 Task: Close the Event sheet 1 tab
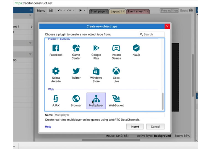148,12
